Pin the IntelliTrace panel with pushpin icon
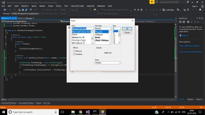Viewport: 205px width, 115px height. (x=200, y=18)
